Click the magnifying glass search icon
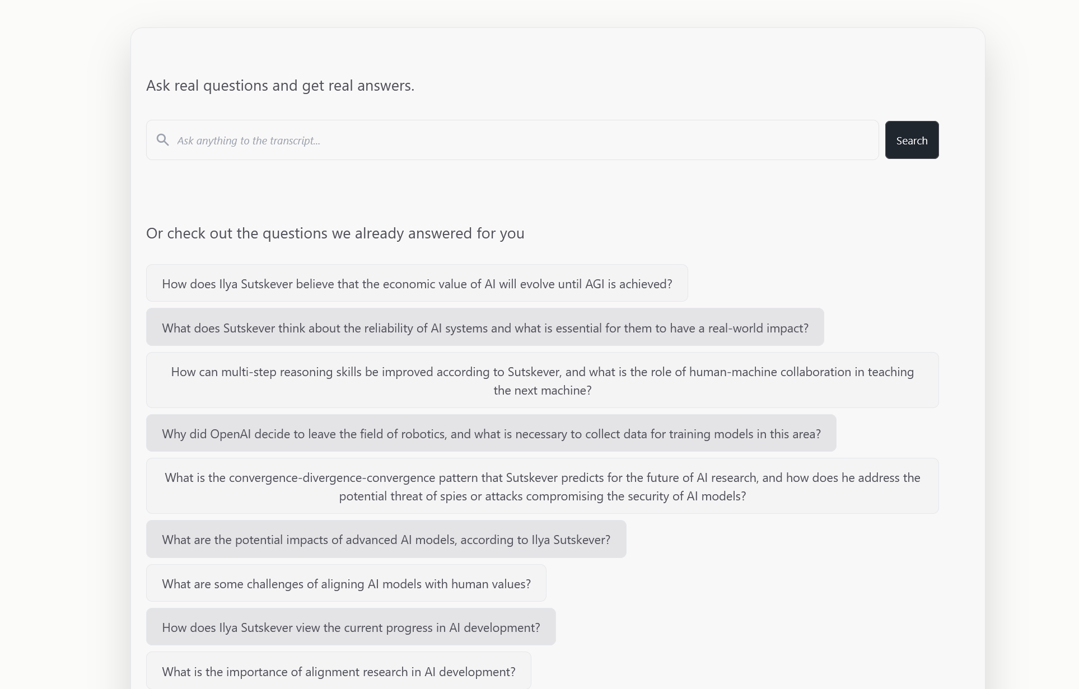The width and height of the screenshot is (1079, 689). 162,140
